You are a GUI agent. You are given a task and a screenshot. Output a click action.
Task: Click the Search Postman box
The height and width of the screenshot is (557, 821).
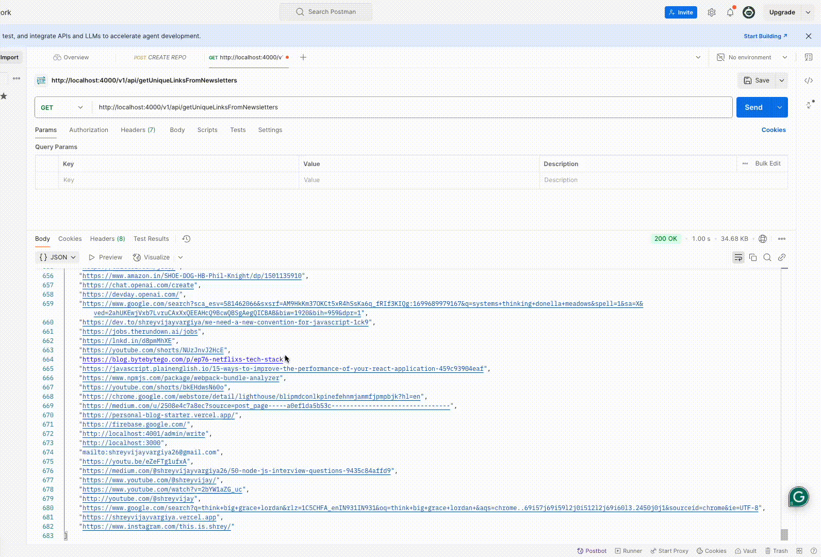tap(326, 12)
